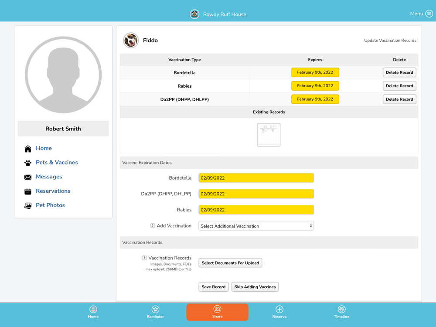Click the Da2PP (DHPP, DHLPP) table cell
The height and width of the screenshot is (327, 436).
184,99
